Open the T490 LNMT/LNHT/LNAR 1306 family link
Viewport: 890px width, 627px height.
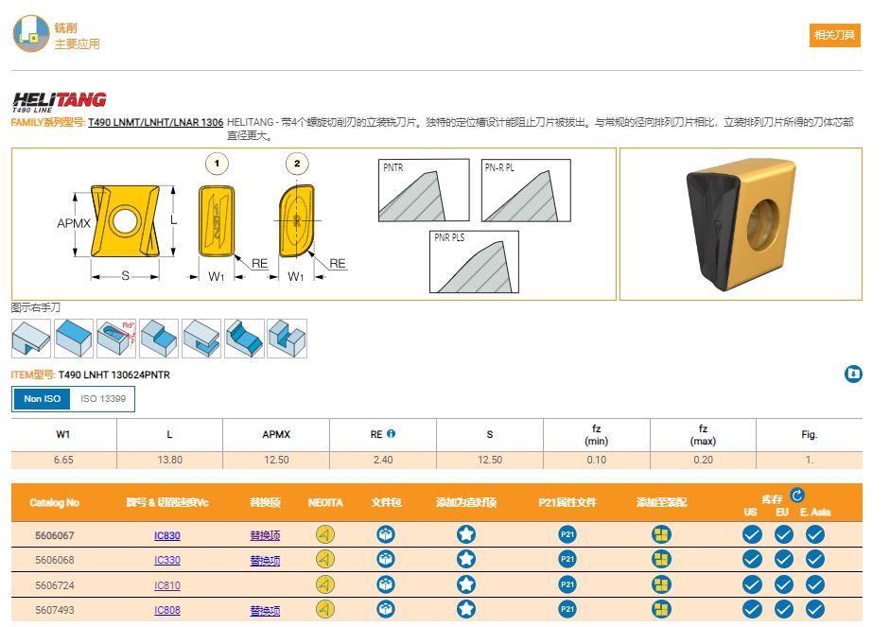pos(155,122)
